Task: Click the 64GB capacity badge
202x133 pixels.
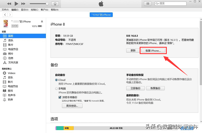Action: point(15,26)
